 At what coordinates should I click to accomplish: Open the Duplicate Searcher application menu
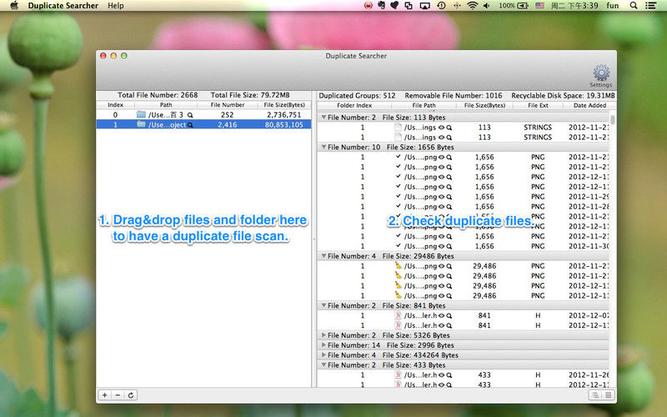pos(63,6)
